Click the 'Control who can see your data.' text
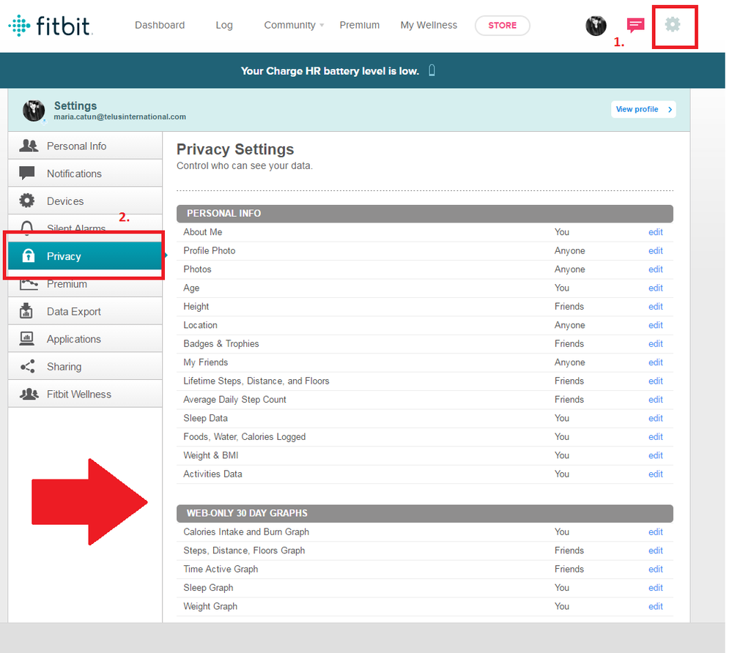This screenshot has height=653, width=732. pyautogui.click(x=245, y=166)
